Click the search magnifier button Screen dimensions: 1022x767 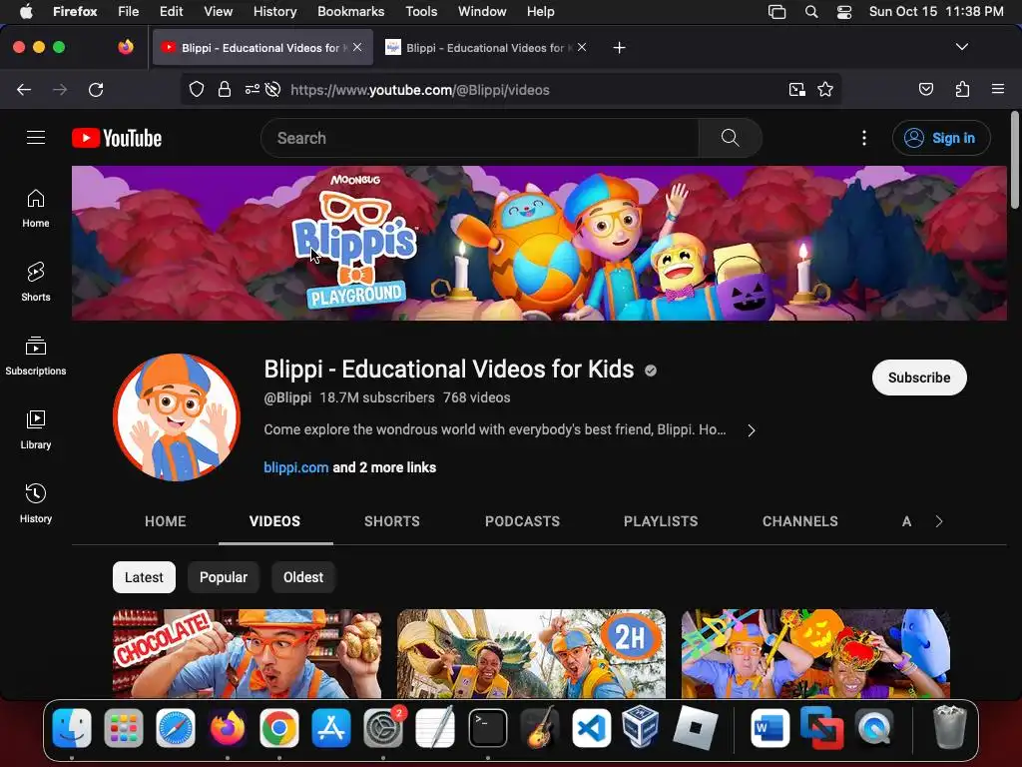(730, 138)
